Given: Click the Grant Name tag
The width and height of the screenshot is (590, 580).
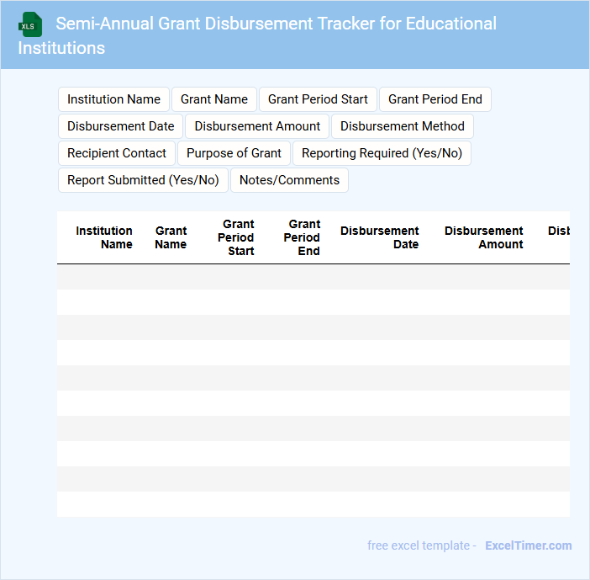Looking at the screenshot, I should [x=214, y=99].
